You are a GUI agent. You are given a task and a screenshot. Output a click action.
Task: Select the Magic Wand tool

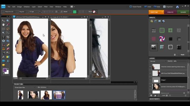click(3, 33)
